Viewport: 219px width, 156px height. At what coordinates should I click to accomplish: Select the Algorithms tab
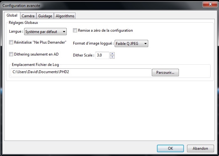click(65, 16)
